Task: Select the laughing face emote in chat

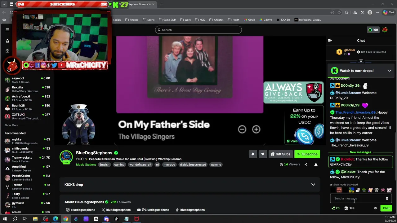Action: pyautogui.click(x=339, y=190)
